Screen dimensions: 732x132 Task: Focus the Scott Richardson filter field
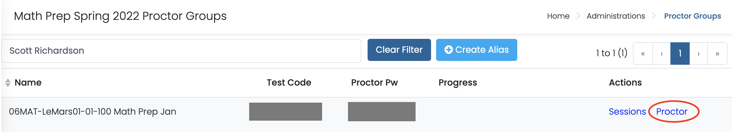(181, 51)
